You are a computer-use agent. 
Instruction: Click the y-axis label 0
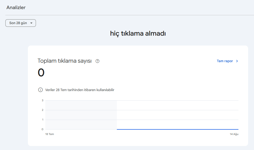point(42,129)
